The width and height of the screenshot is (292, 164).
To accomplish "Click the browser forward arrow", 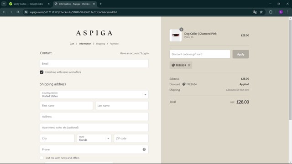I will pyautogui.click(x=11, y=12).
